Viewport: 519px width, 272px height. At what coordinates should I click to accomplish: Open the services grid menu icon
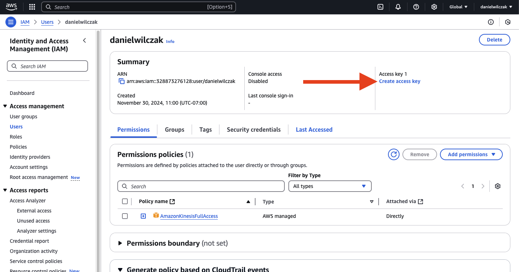[32, 7]
